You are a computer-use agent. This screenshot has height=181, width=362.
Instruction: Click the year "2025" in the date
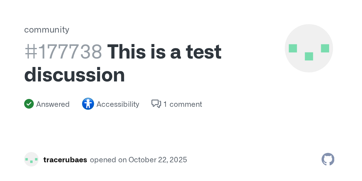pos(179,160)
